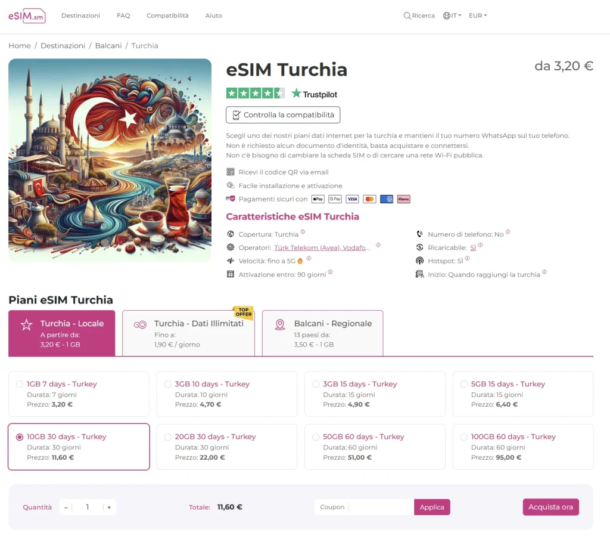
Task: Open the EUR currency dropdown
Action: [x=478, y=16]
